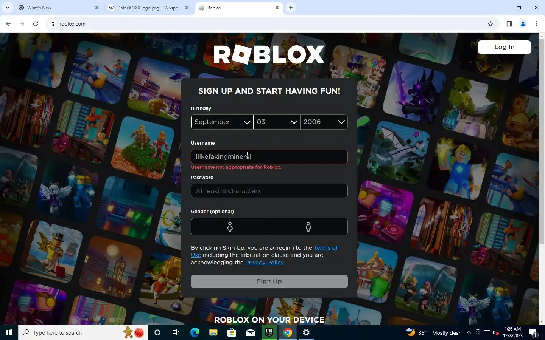Click the Log In button

click(x=504, y=47)
